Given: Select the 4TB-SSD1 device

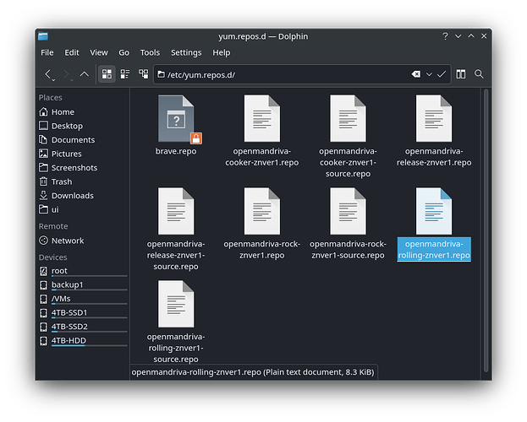Looking at the screenshot, I should coord(83,312).
